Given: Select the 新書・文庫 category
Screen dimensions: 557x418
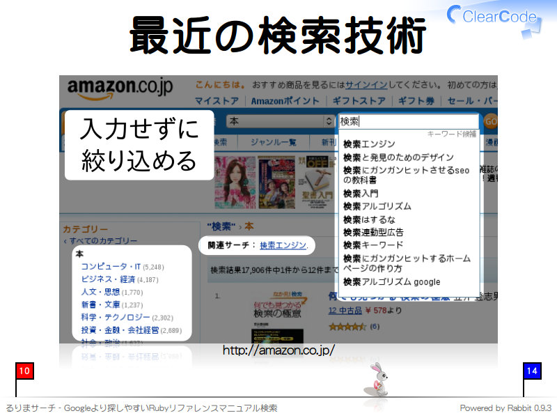Looking at the screenshot, I should (100, 305).
